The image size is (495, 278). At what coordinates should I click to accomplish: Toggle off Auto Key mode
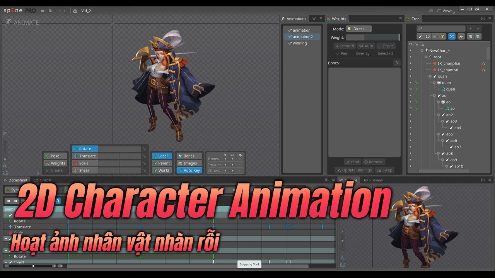[189, 170]
